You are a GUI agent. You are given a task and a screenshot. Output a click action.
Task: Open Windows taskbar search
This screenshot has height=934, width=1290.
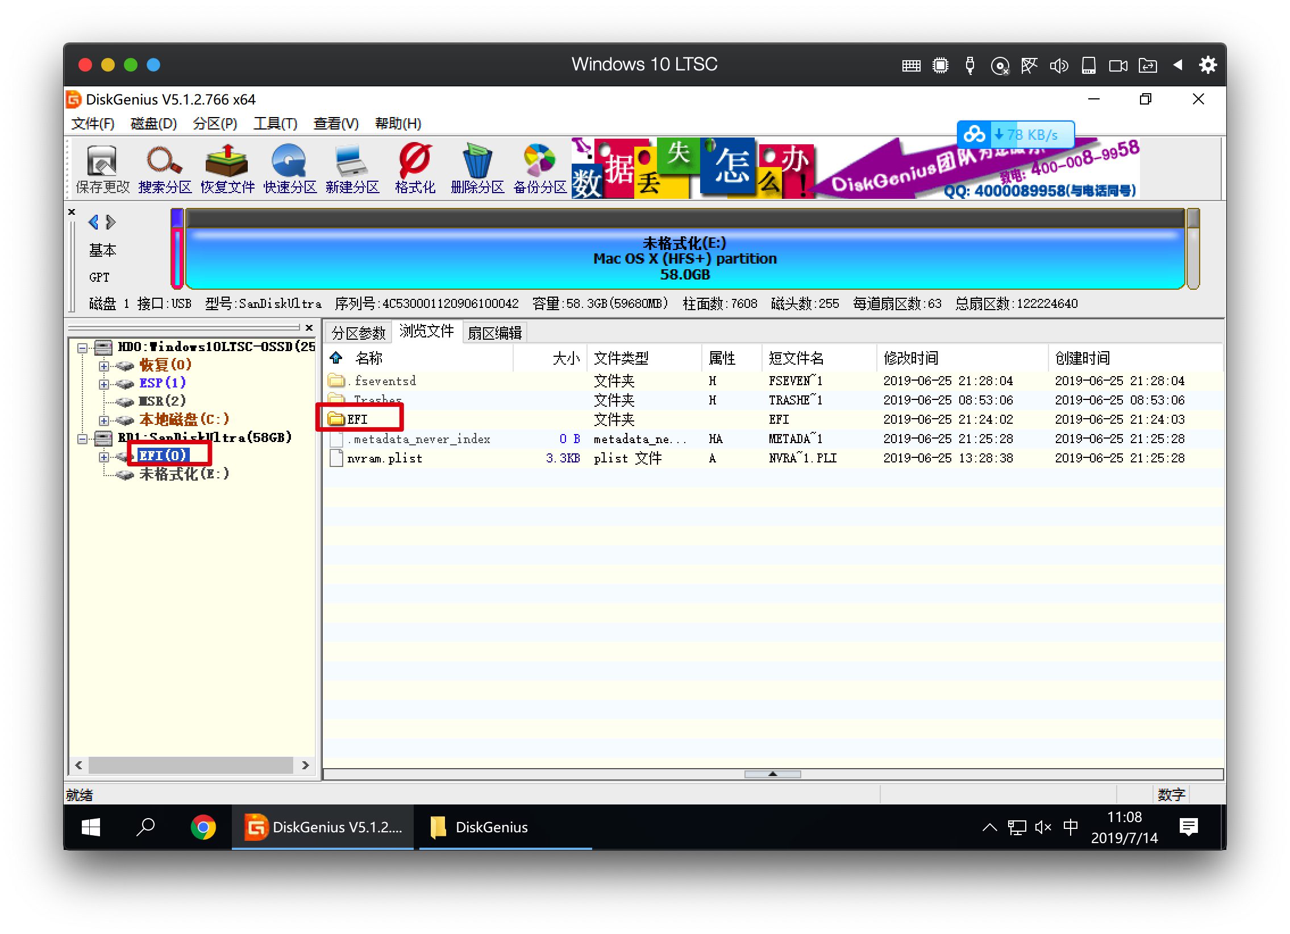pyautogui.click(x=146, y=827)
